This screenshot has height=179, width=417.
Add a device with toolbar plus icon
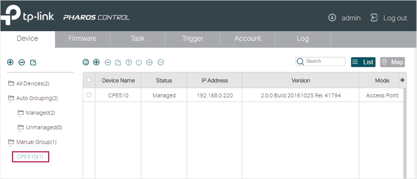coord(96,62)
